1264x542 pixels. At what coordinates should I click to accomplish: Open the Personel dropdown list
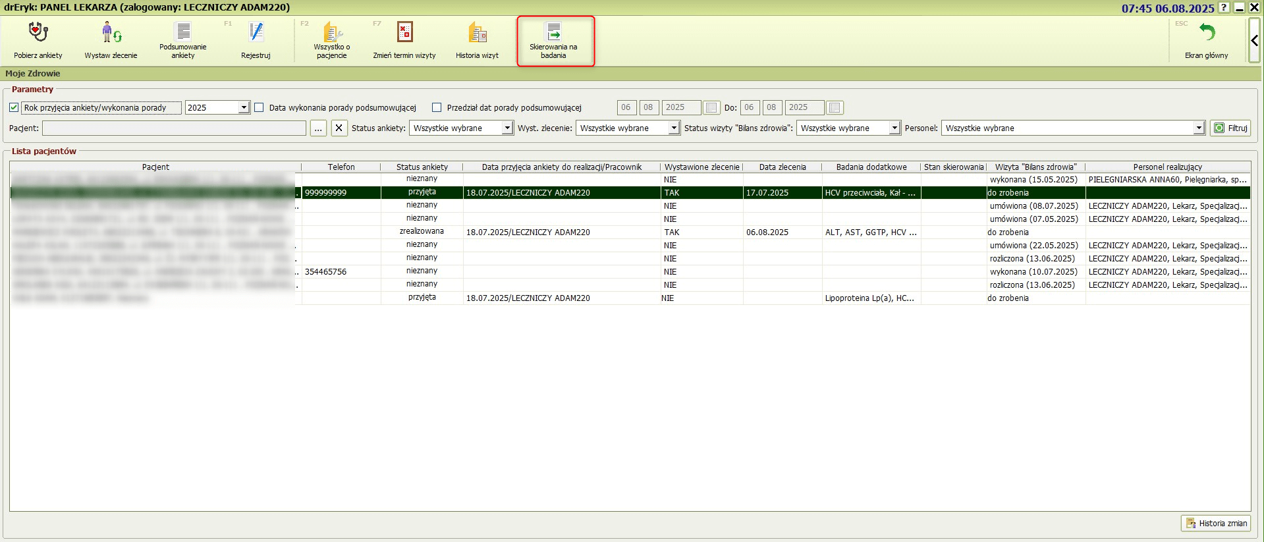click(1199, 128)
